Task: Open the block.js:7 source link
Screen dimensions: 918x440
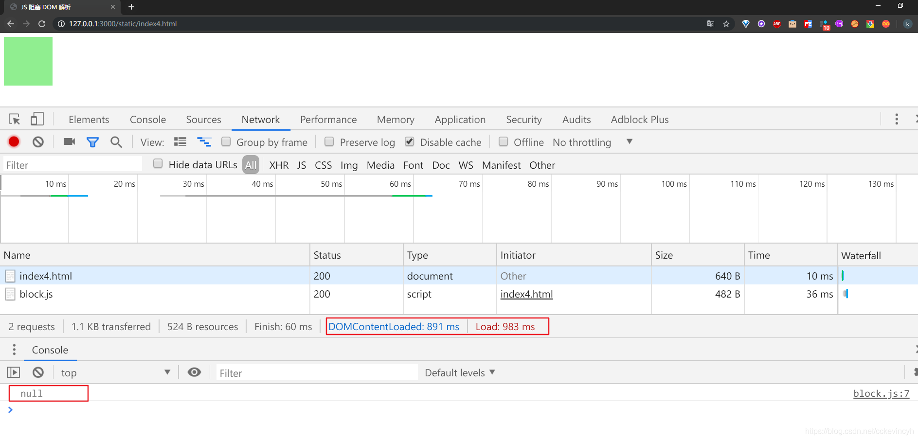Action: tap(881, 393)
